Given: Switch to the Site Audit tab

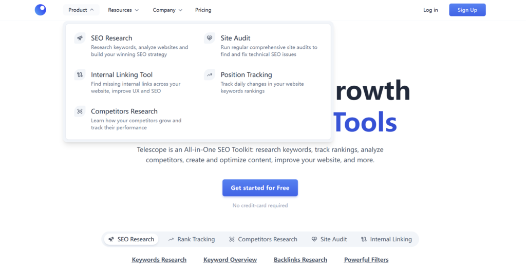Looking at the screenshot, I should coord(329,239).
